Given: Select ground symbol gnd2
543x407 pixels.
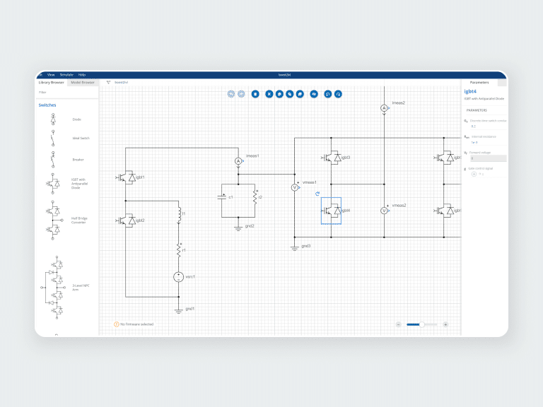Looking at the screenshot, I should click(x=238, y=228).
